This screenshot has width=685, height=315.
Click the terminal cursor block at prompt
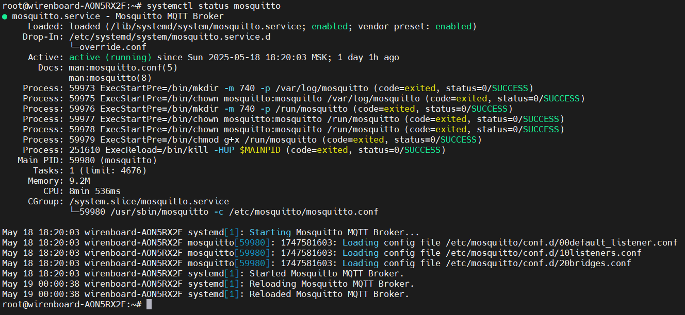pyautogui.click(x=149, y=304)
